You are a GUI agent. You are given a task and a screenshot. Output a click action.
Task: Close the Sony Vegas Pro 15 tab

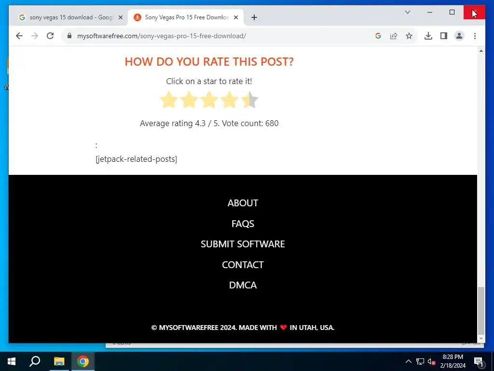click(x=236, y=18)
